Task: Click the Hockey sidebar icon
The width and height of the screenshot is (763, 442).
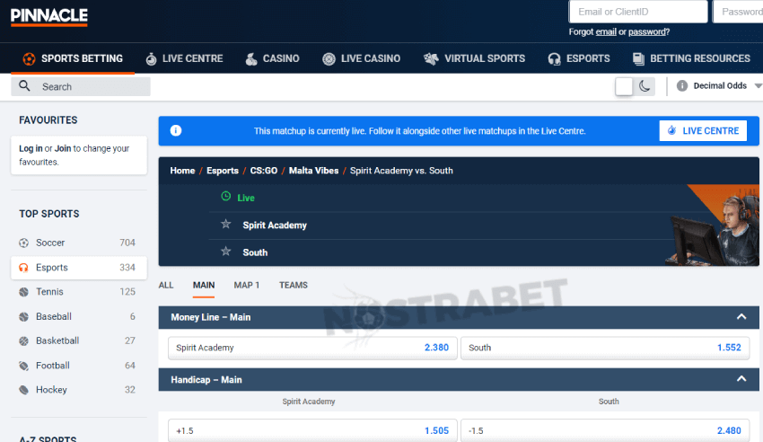Action: click(x=23, y=390)
